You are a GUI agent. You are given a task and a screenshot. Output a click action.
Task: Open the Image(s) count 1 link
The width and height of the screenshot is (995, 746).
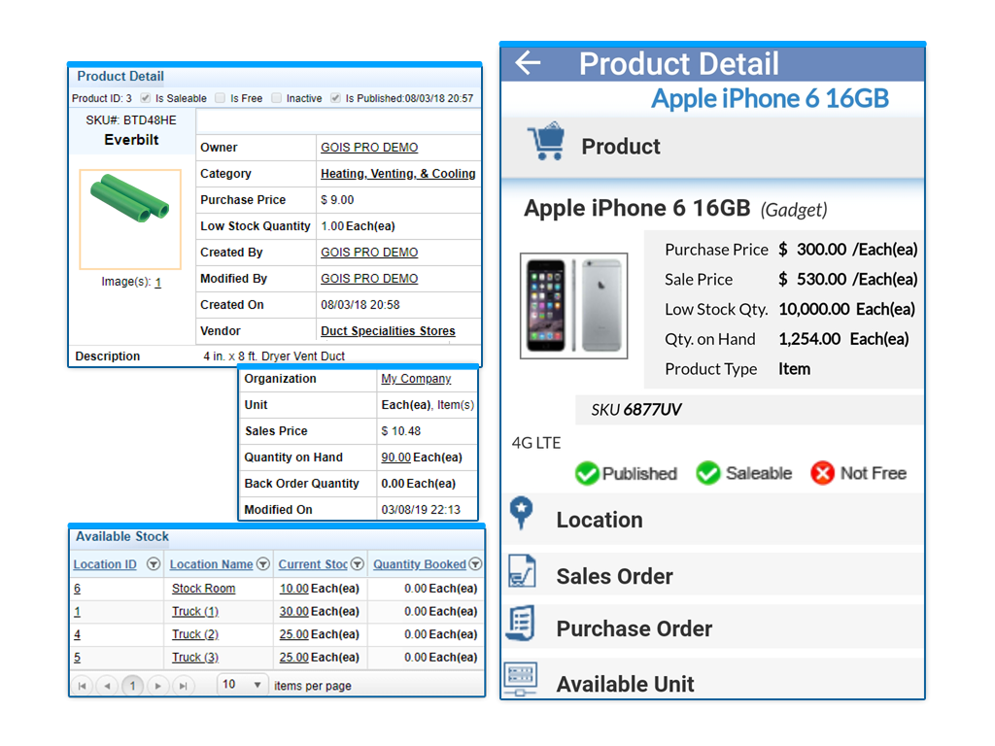click(x=158, y=282)
